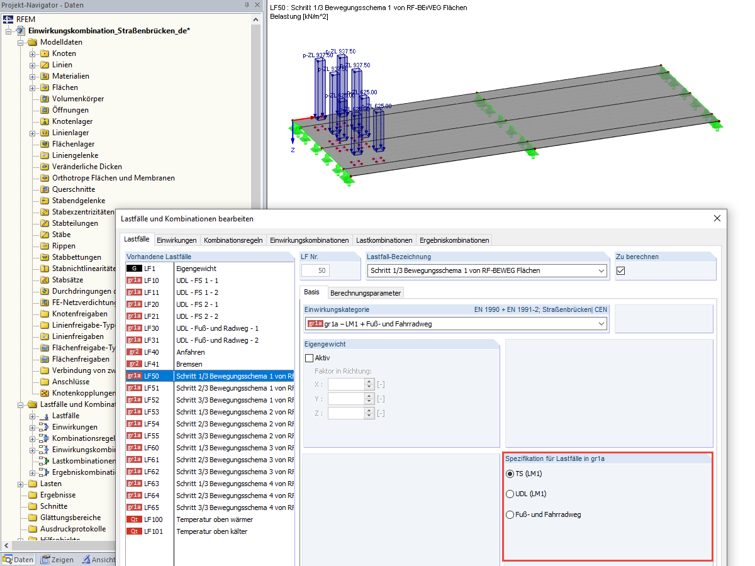Image resolution: width=755 pixels, height=566 pixels.
Task: Pin the Projekt-Navigator panel
Action: (246, 5)
